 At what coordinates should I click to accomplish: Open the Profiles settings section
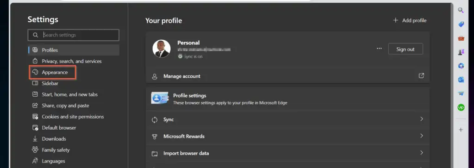tap(74, 50)
